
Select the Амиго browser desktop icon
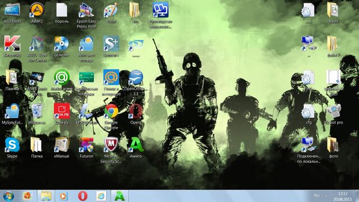click(136, 148)
